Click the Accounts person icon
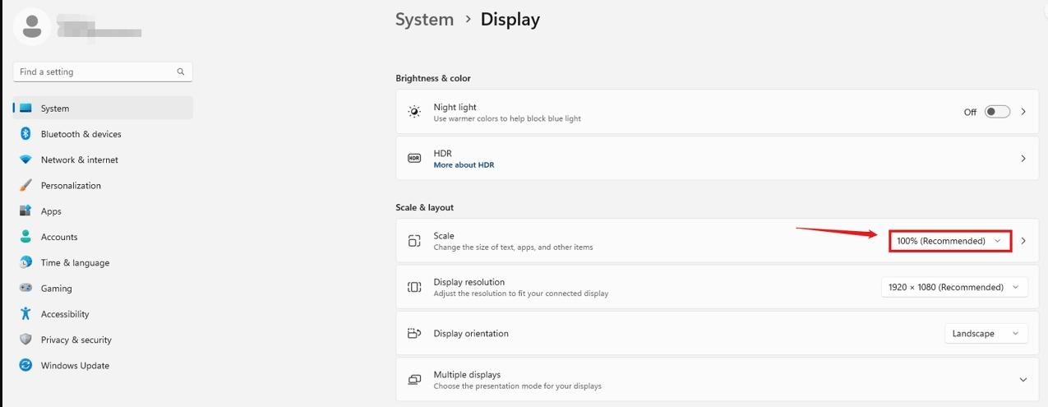 [x=25, y=237]
